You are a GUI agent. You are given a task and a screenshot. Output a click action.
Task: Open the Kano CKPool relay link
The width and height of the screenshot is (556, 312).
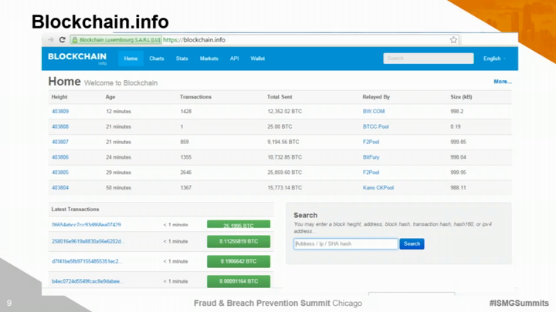point(378,187)
